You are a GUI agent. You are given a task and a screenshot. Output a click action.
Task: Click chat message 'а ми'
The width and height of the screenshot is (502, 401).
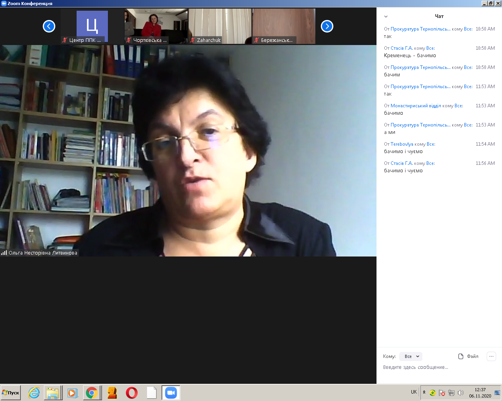tap(389, 132)
